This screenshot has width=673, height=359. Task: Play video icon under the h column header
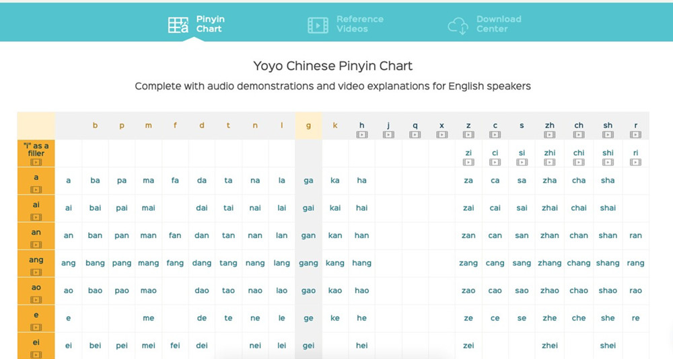362,134
